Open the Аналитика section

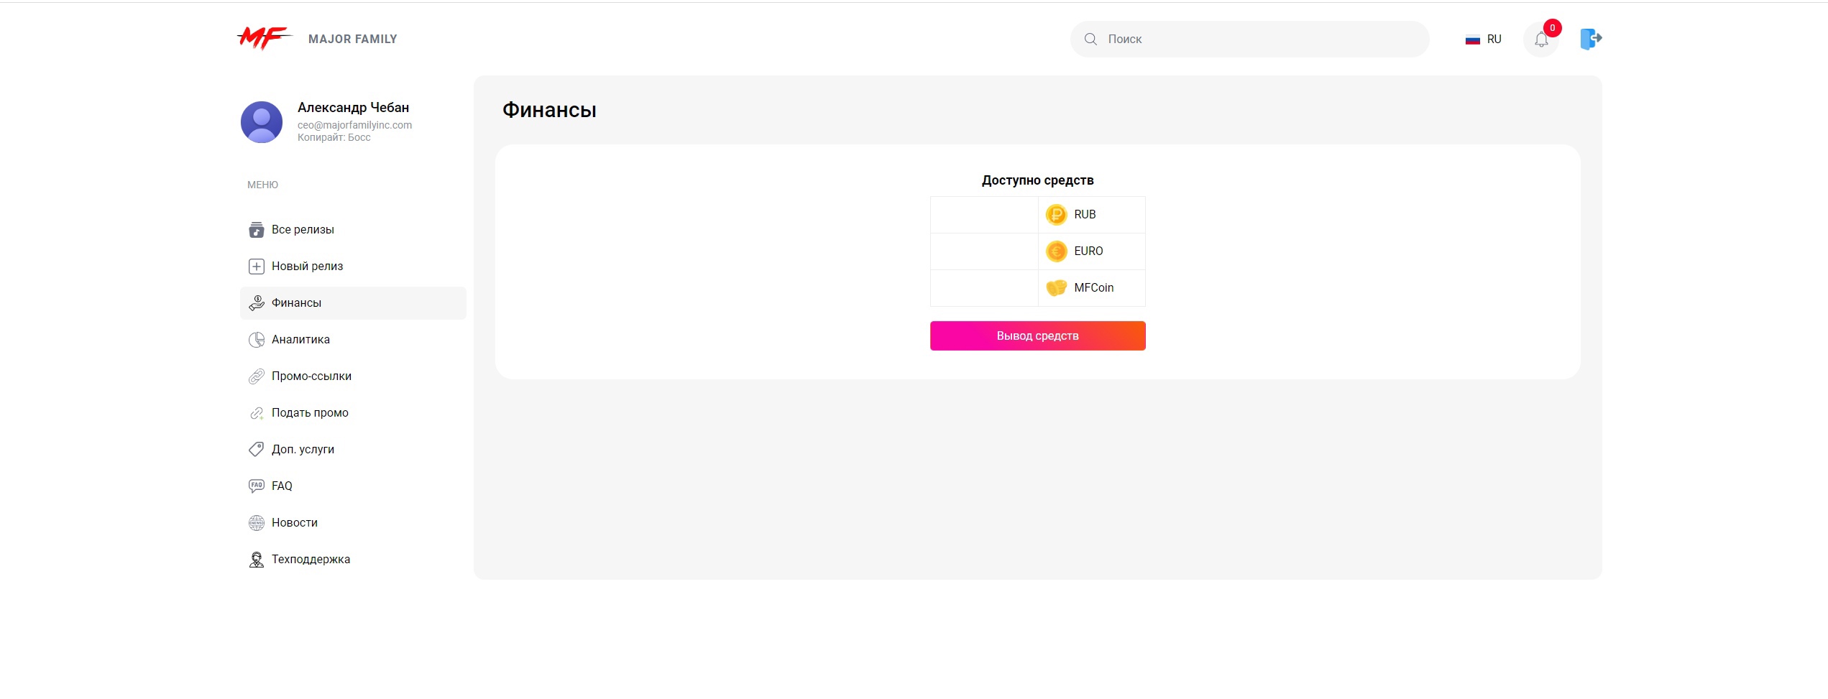[300, 340]
